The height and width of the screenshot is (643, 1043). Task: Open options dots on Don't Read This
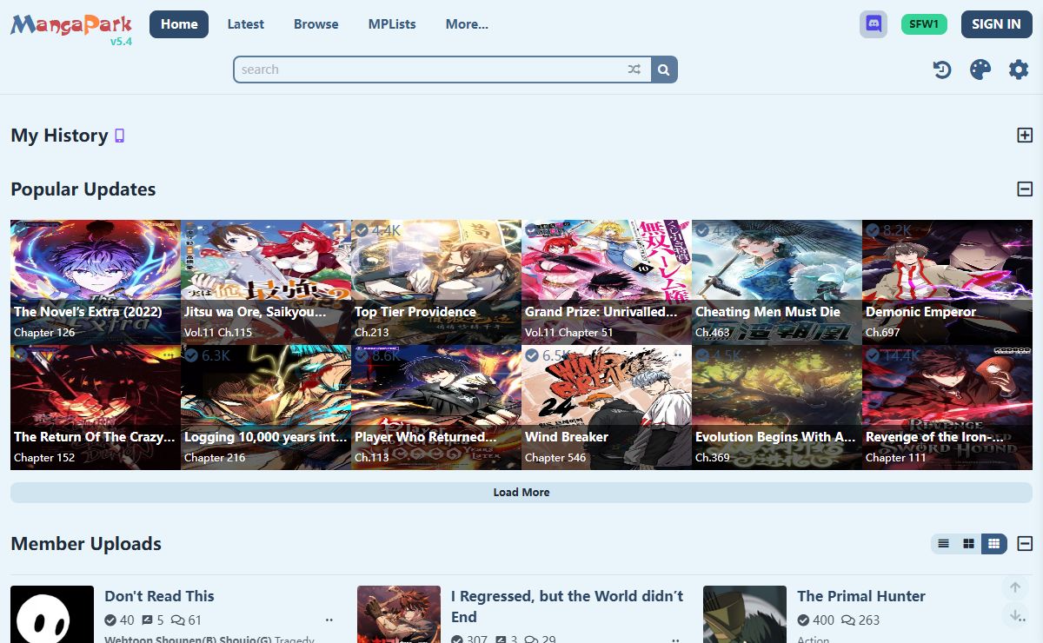pos(329,620)
